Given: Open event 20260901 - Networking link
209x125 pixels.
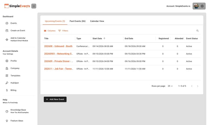Looking at the screenshot, I should click(x=59, y=54).
